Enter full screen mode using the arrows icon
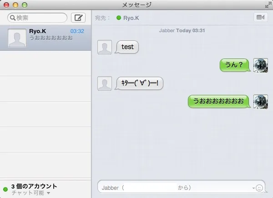This screenshot has height=198, width=273. coord(268,5)
